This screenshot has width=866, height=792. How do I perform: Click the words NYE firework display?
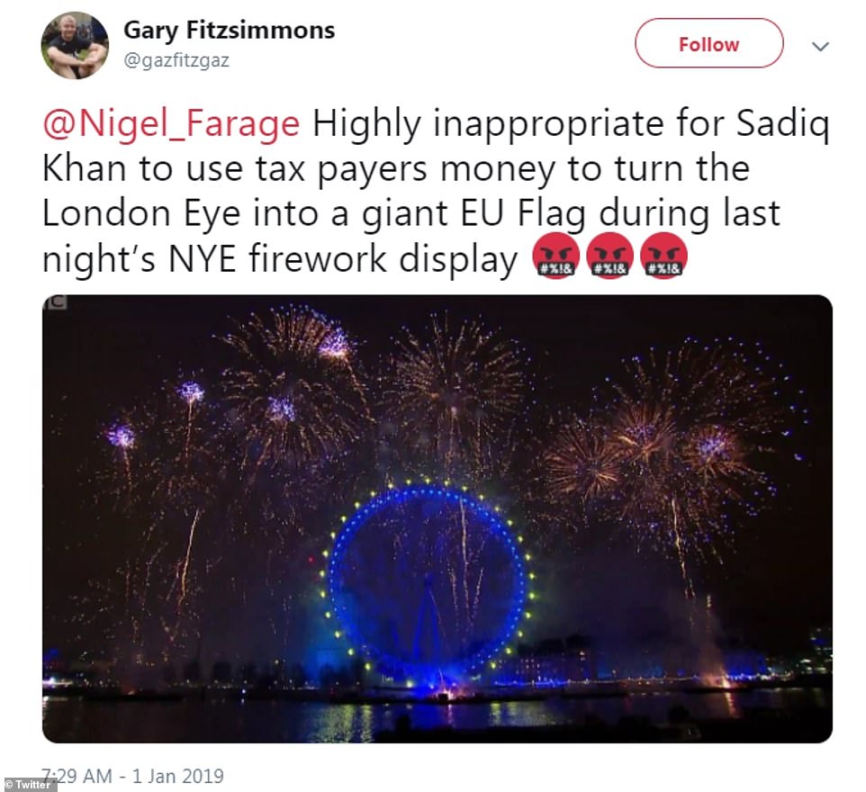343,257
